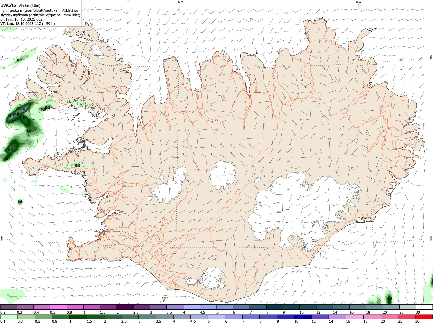The width and height of the screenshot is (433, 324).
Task: Click the 4.7 precipitation value on the map
Action: coord(25,109)
